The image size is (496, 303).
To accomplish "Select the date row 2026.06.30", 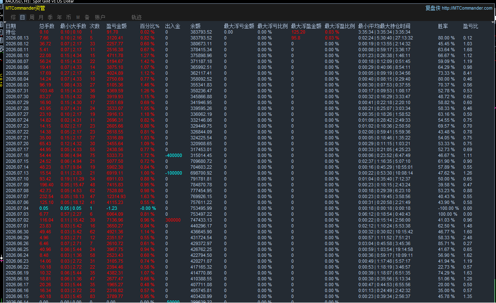I will 17,232.
